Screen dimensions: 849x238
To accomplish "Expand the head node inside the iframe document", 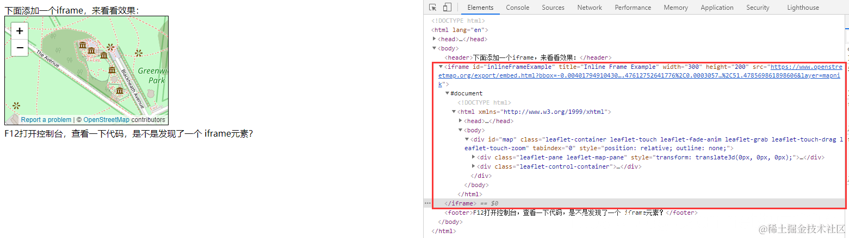I will click(461, 121).
